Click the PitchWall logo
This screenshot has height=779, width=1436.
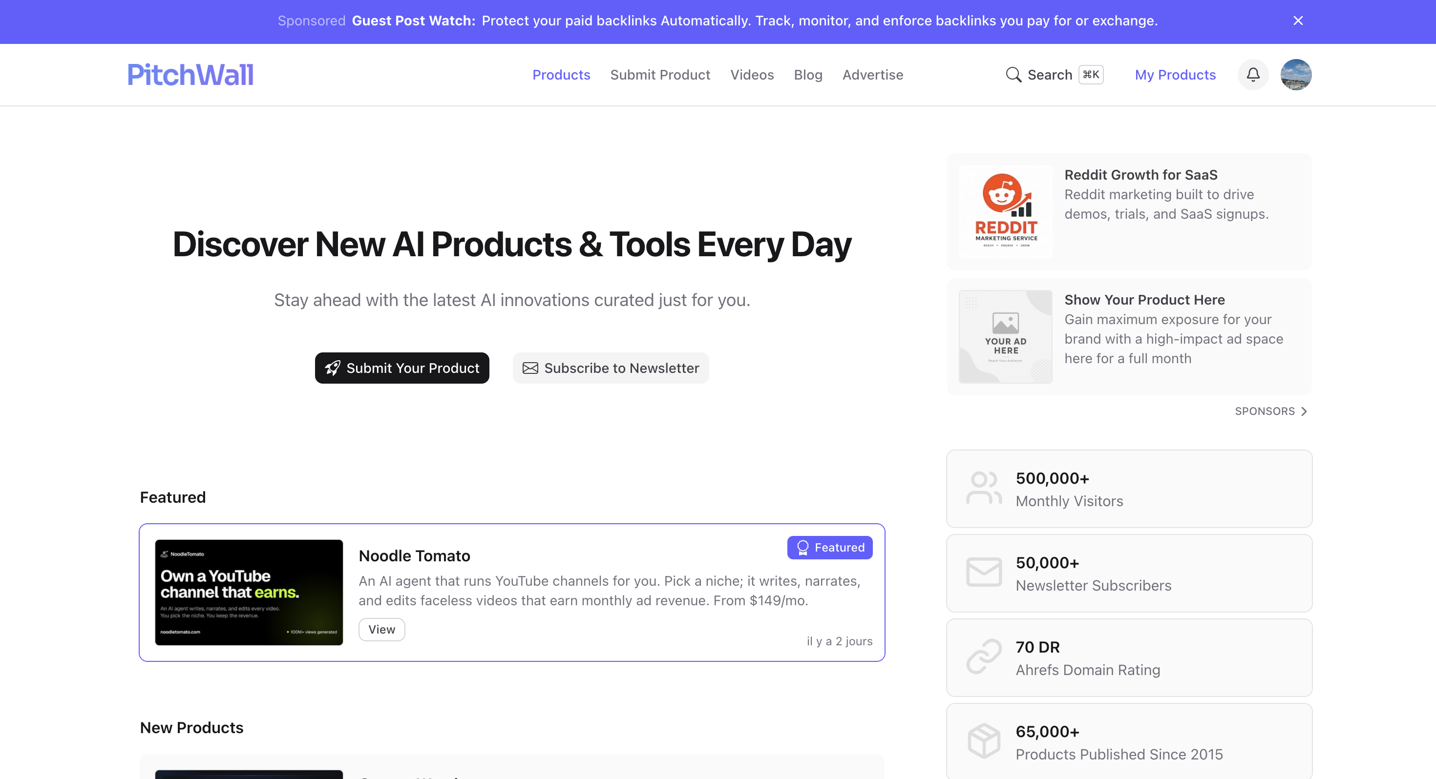(190, 75)
